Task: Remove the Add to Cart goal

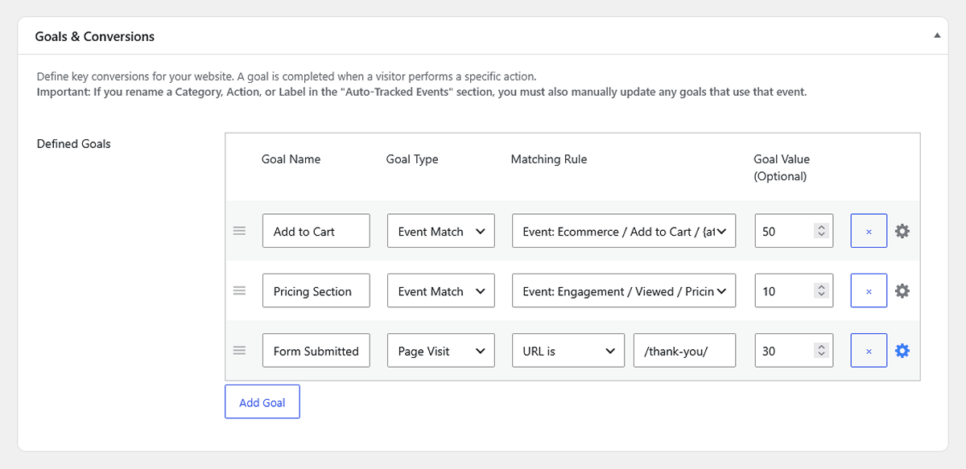Action: click(x=869, y=231)
